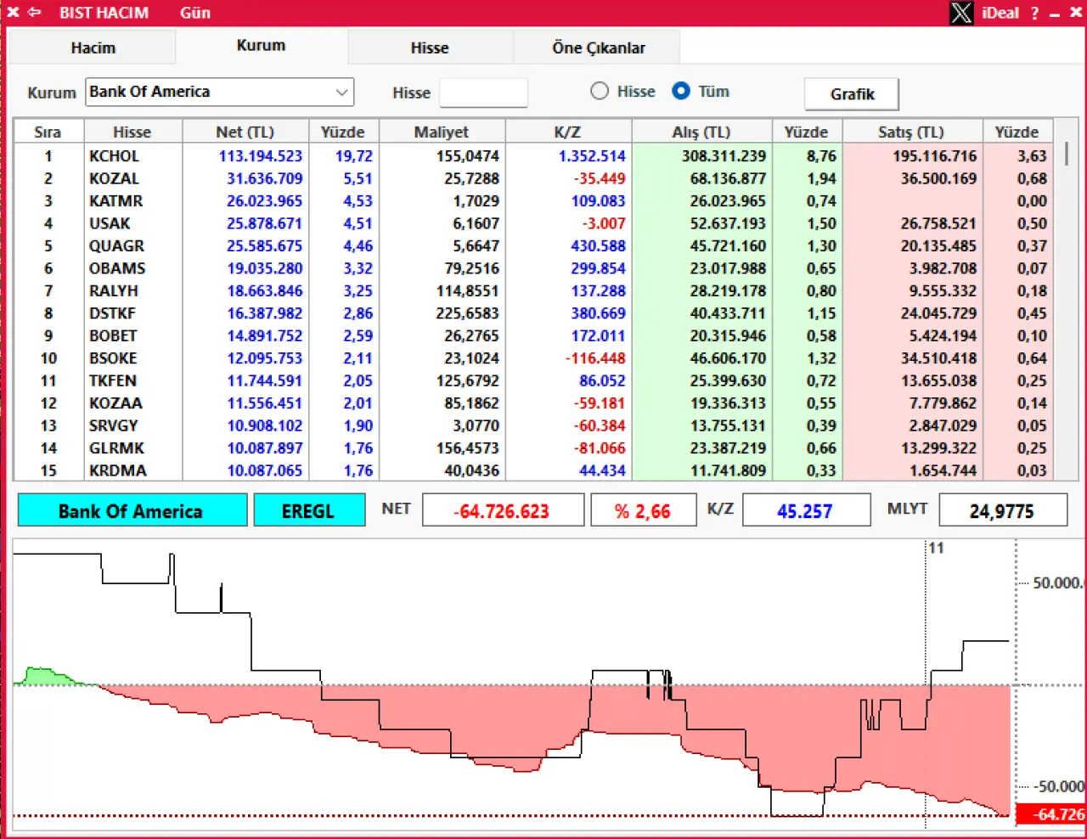Click Alış value 308.311.239

point(724,156)
